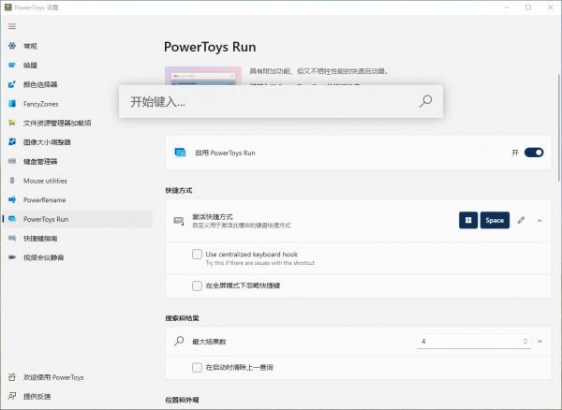562x410 pixels.
Task: Click the 最大结果数 label text
Action: tap(209, 342)
